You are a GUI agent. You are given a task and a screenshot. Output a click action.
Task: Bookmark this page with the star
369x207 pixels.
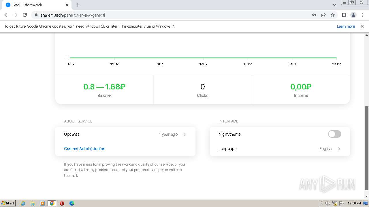(x=333, y=15)
